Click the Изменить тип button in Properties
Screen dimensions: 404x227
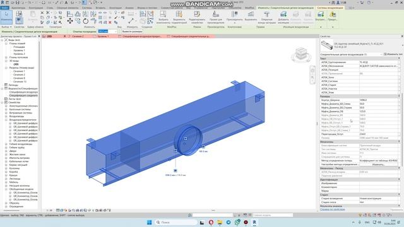coord(393,54)
